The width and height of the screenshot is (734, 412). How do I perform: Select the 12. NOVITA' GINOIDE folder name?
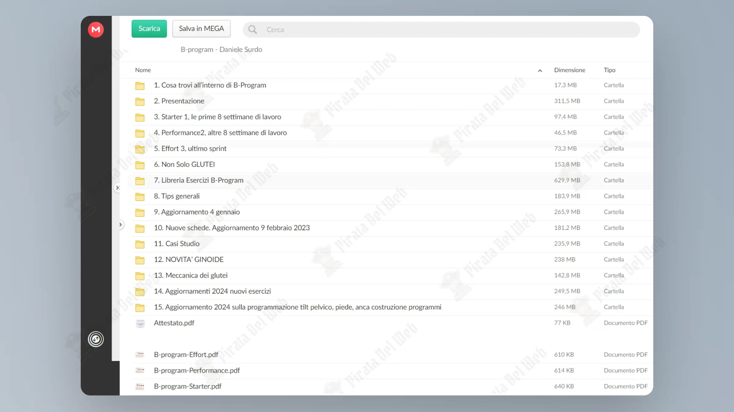tap(189, 260)
